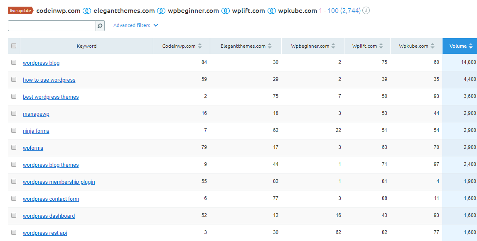
Task: Click the keyword search input field
Action: (52, 26)
